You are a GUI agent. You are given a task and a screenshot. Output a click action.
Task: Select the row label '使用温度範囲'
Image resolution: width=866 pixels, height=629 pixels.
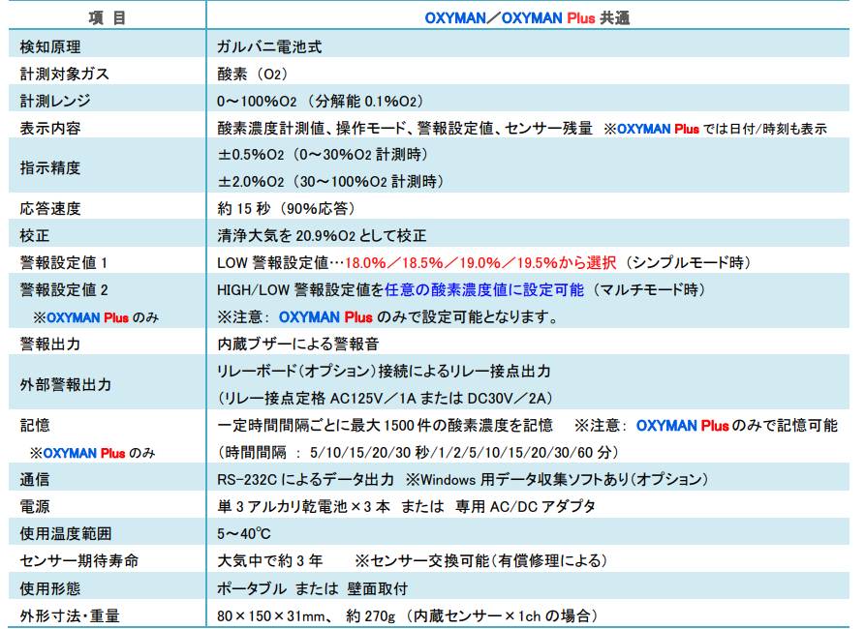pyautogui.click(x=65, y=533)
